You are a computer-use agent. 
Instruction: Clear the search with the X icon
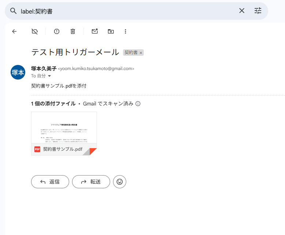[242, 11]
